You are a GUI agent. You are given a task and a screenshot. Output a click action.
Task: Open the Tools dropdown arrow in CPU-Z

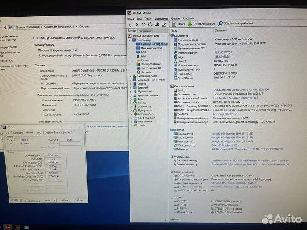tap(55, 201)
